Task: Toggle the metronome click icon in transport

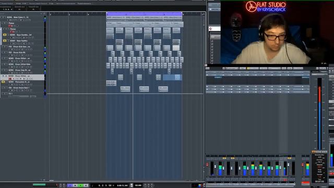Action: pos(132,185)
